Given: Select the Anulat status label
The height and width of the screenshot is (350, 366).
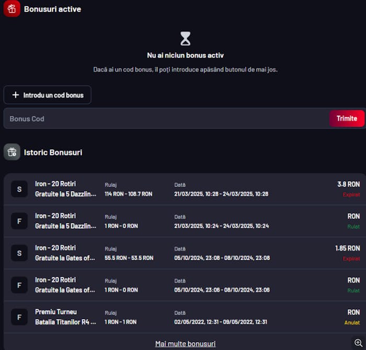Looking at the screenshot, I should click(x=352, y=322).
